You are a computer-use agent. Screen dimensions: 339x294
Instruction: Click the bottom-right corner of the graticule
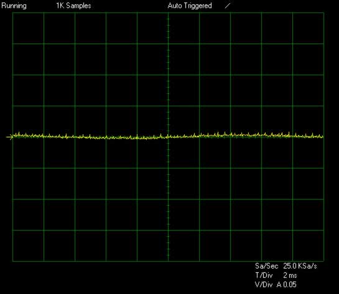pyautogui.click(x=323, y=261)
